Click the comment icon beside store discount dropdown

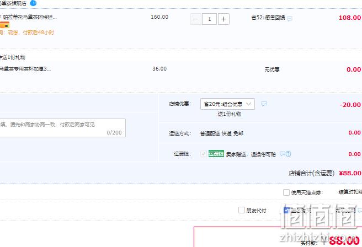[264, 104]
